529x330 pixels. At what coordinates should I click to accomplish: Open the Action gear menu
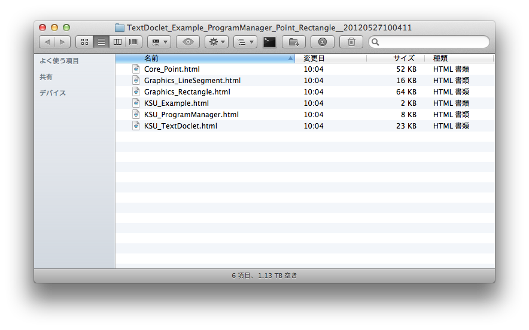click(x=217, y=42)
